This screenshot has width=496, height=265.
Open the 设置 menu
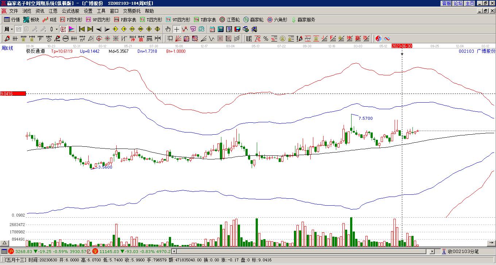click(88, 11)
